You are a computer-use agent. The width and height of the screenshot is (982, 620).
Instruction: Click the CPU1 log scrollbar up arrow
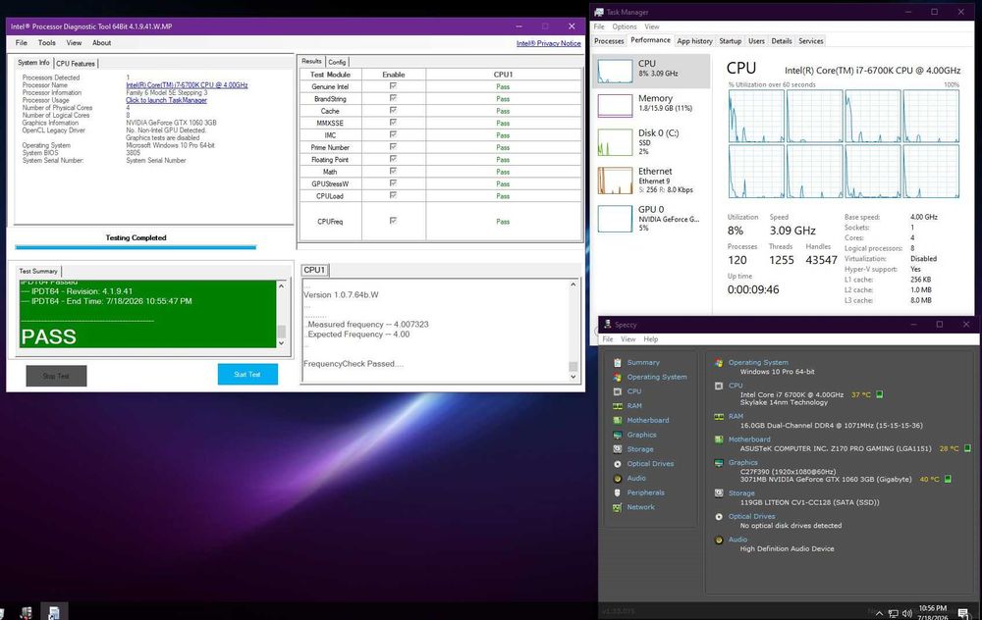573,284
